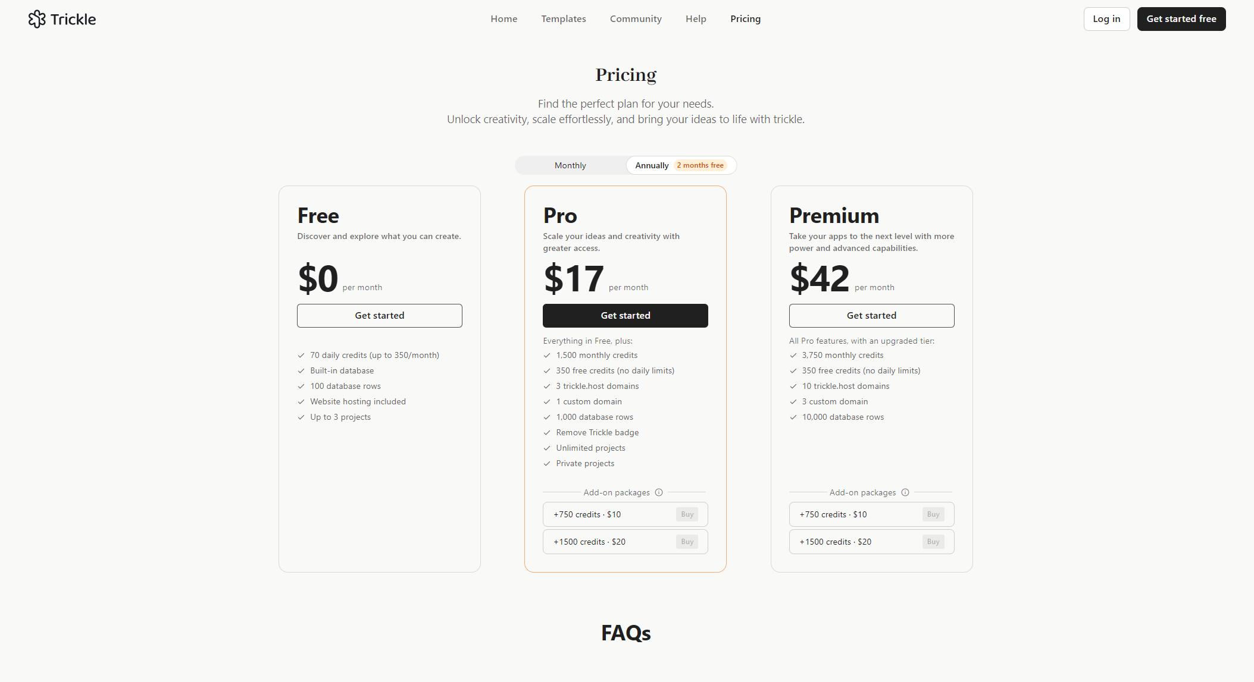
Task: Click Get started on Free plan
Action: click(x=380, y=316)
